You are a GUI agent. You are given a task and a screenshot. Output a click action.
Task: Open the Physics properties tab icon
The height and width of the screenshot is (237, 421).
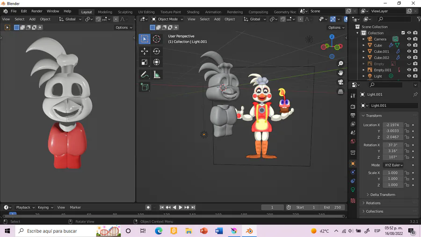tap(353, 172)
